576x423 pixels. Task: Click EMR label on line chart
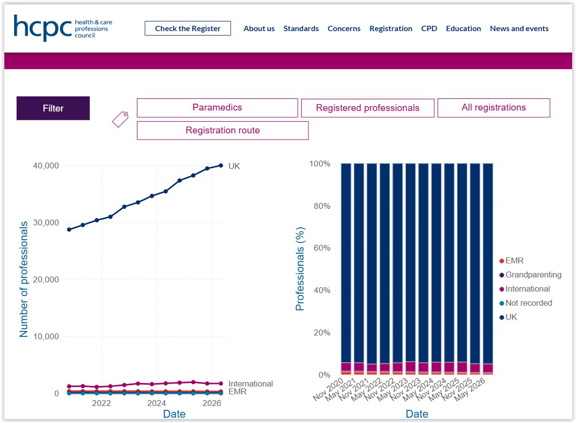click(237, 392)
